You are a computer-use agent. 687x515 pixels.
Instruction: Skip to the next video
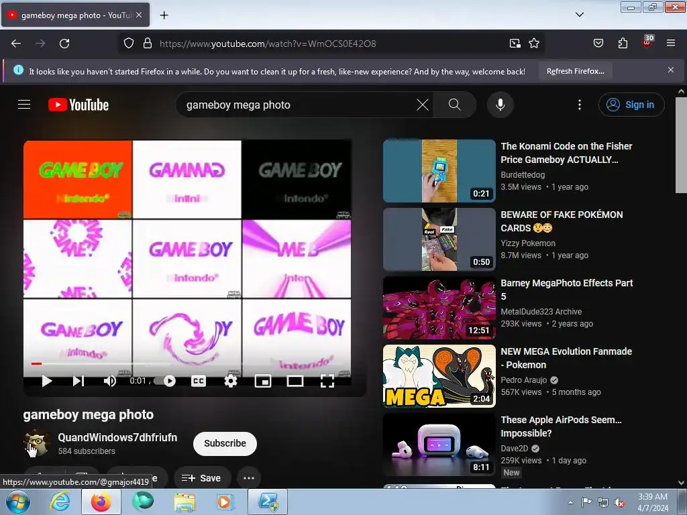78,381
